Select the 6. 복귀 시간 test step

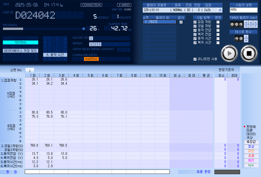[x=55, y=59]
